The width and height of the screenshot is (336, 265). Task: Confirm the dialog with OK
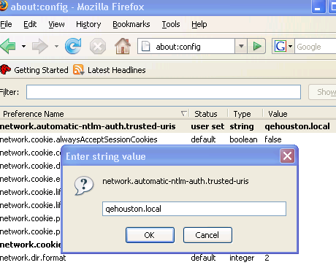pyautogui.click(x=150, y=235)
